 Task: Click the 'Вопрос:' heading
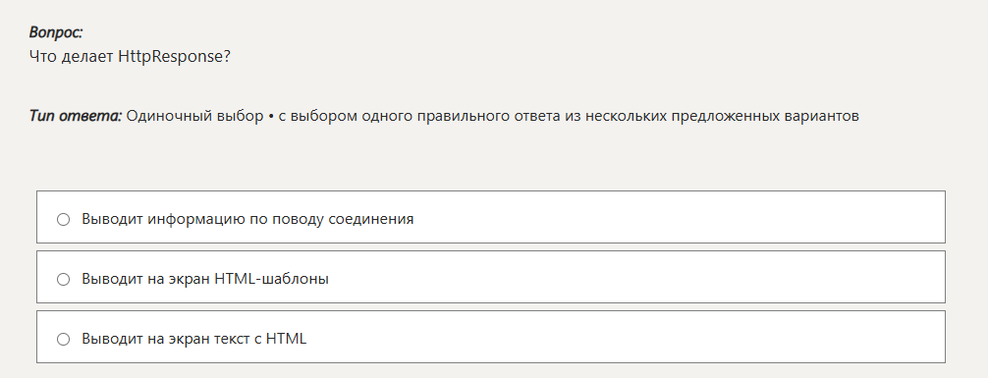[x=55, y=32]
